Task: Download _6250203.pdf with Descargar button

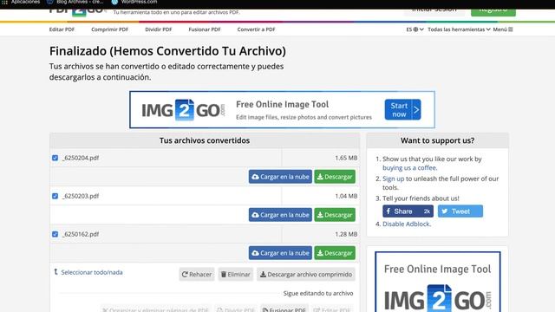Action: (335, 215)
